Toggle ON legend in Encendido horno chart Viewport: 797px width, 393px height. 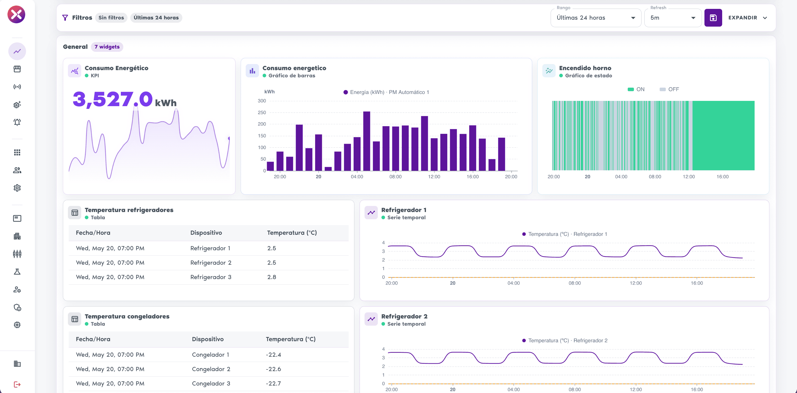tap(636, 89)
